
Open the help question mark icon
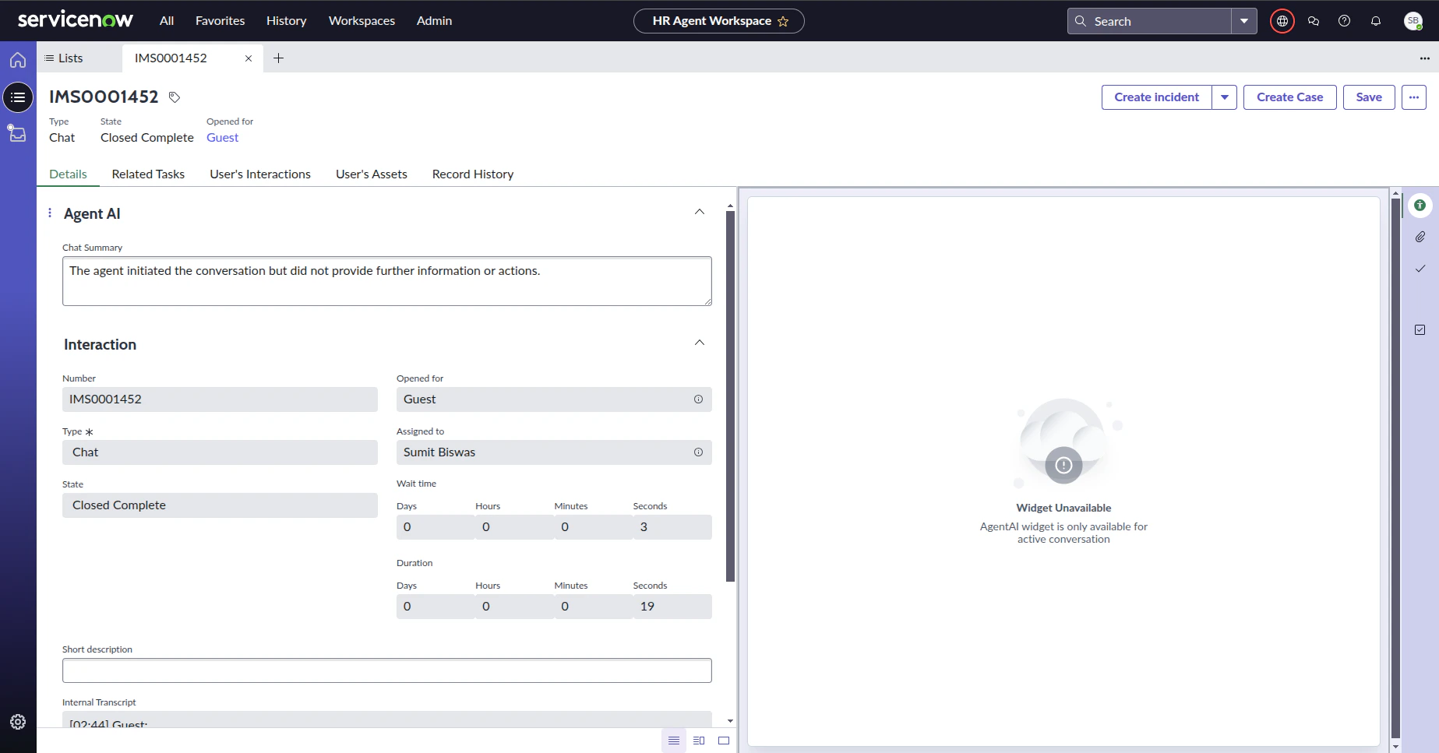(x=1345, y=21)
